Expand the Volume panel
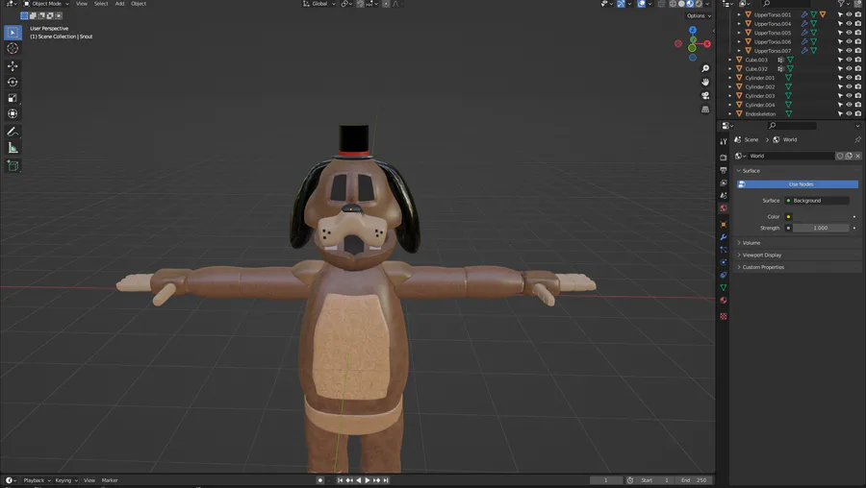This screenshot has width=866, height=488. pyautogui.click(x=797, y=243)
